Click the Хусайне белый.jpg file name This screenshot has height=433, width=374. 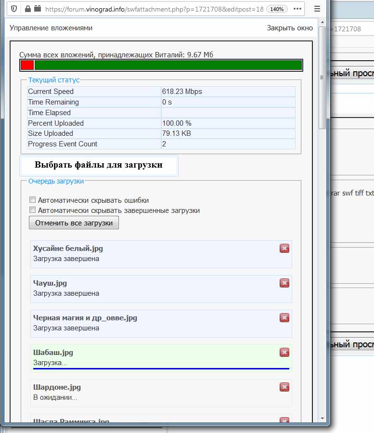(68, 249)
